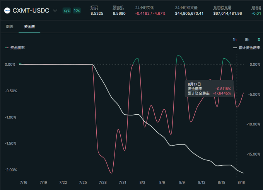
Task: Click the 24小时变化 value -0.4182 / -4.67%
Action: click(x=150, y=14)
